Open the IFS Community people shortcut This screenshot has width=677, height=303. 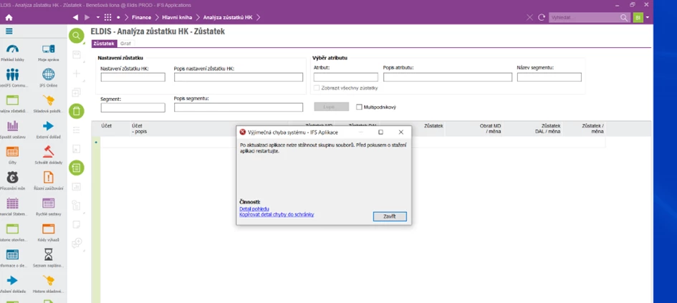coord(12,77)
